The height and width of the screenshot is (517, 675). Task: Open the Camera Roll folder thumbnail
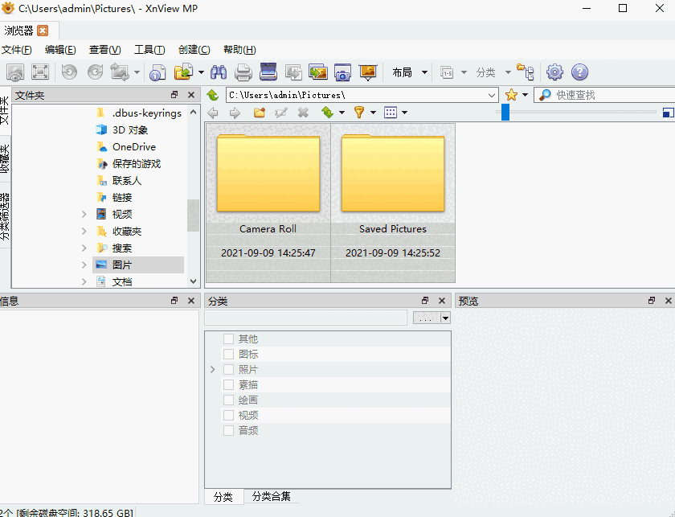268,173
